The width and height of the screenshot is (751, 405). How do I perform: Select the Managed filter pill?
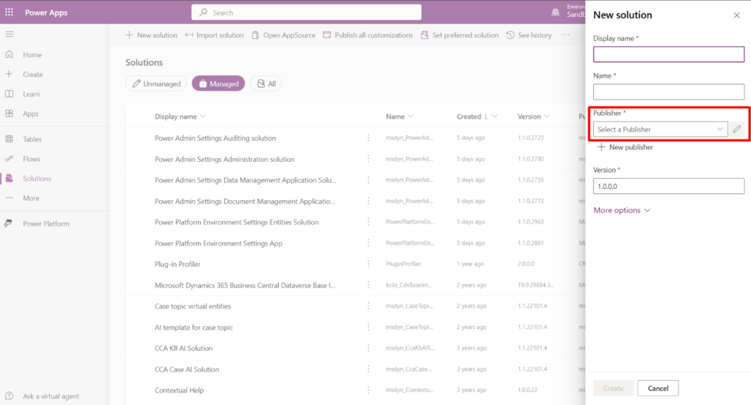(x=219, y=83)
